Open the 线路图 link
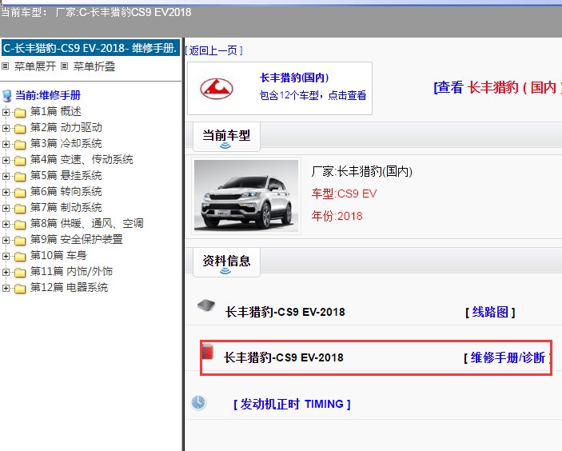This screenshot has height=451, width=562. (x=490, y=312)
